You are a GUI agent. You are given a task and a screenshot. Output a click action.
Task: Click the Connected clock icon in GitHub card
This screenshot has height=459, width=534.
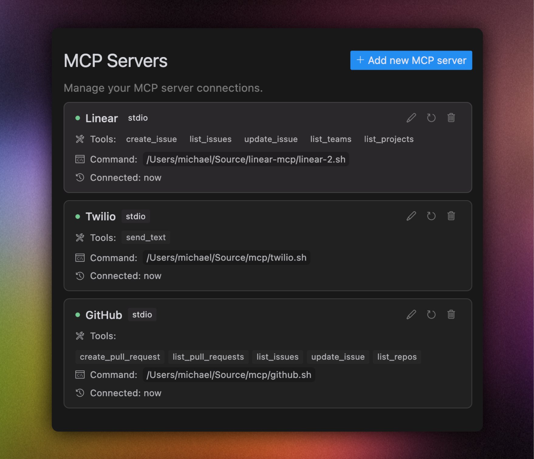tap(80, 393)
